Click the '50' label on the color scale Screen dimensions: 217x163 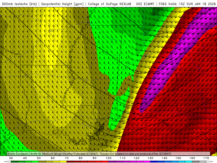click(39, 158)
